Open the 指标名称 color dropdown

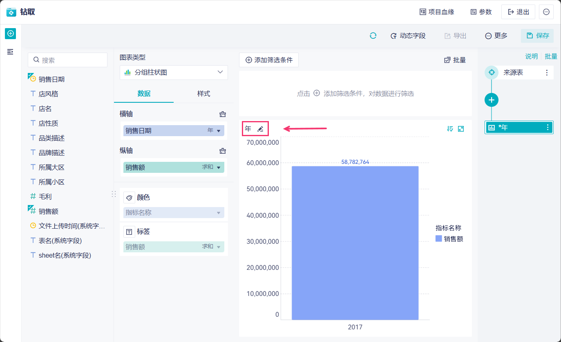click(x=218, y=213)
